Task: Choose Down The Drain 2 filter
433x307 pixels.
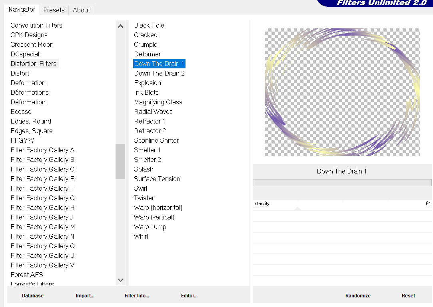Action: 159,73
